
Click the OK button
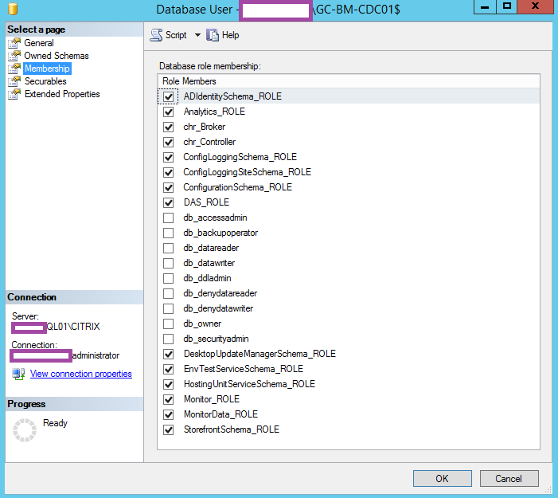coord(443,478)
